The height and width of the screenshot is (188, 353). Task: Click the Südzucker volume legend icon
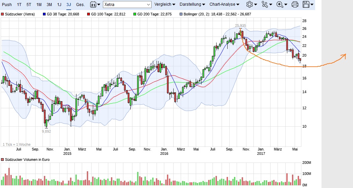(x=2, y=160)
